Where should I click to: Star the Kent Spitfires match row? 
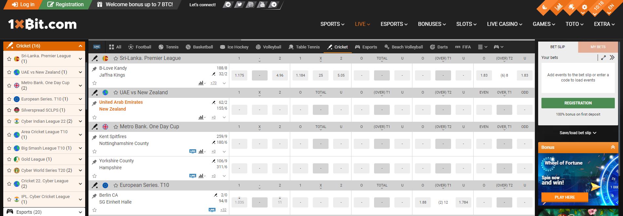[94, 151]
